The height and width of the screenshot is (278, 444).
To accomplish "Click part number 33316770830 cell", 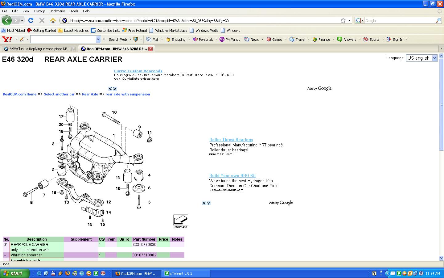I will pyautogui.click(x=144, y=244).
